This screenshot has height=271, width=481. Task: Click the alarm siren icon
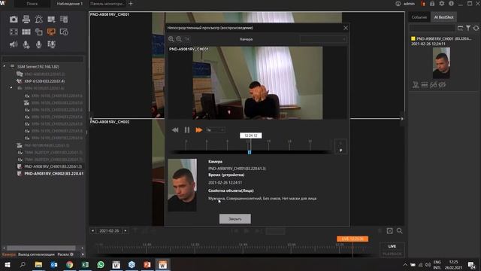pyautogui.click(x=38, y=20)
